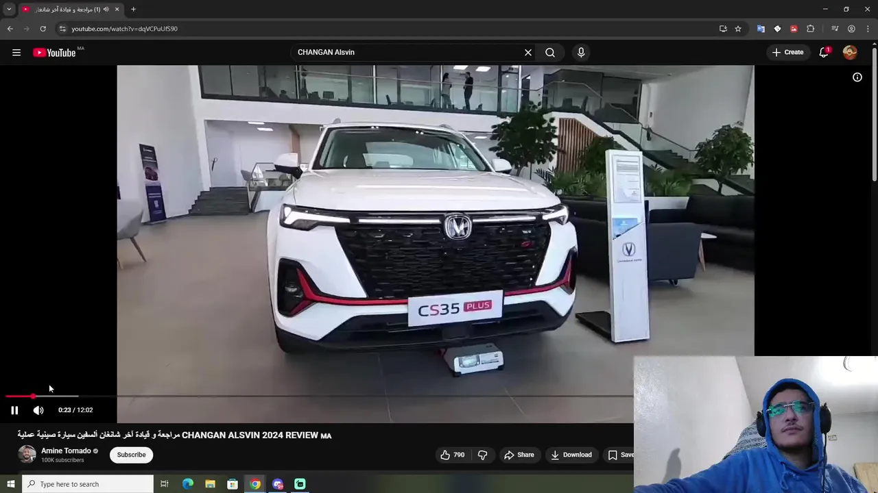Open Task View on taskbar

tap(165, 484)
